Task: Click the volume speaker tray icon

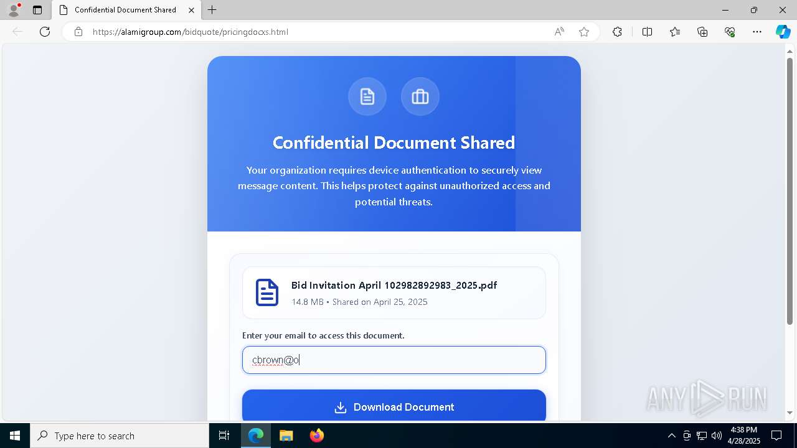Action: 716,436
